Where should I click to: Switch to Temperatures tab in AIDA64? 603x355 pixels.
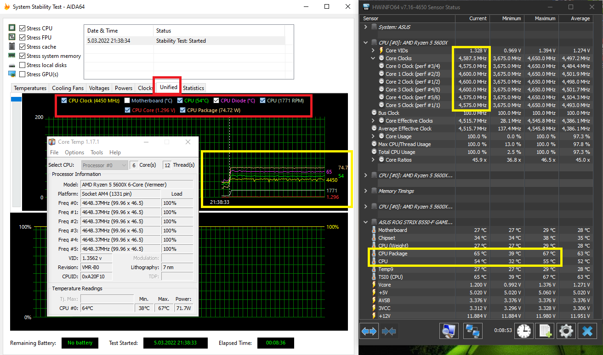coord(30,88)
